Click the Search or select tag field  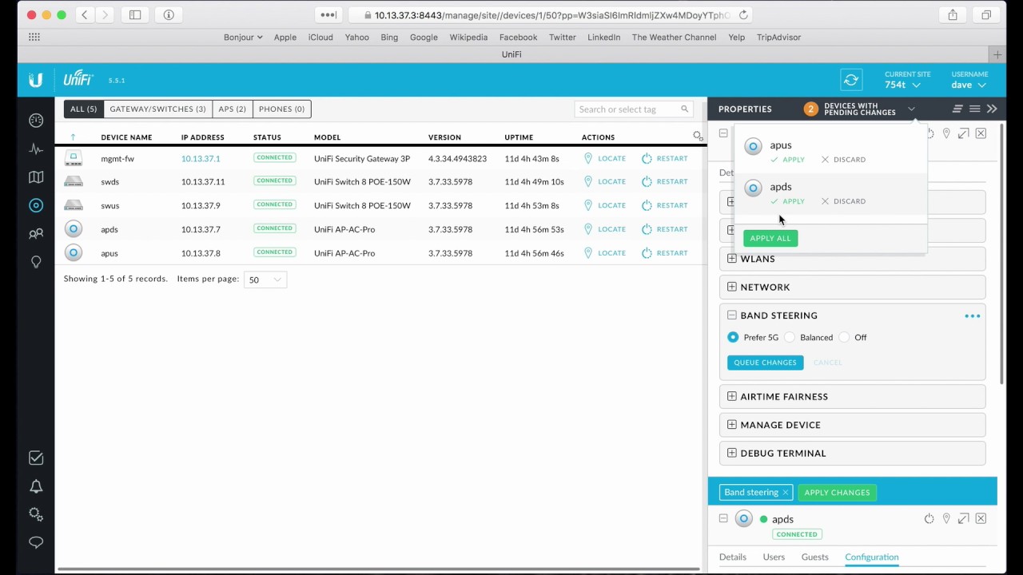pos(633,109)
